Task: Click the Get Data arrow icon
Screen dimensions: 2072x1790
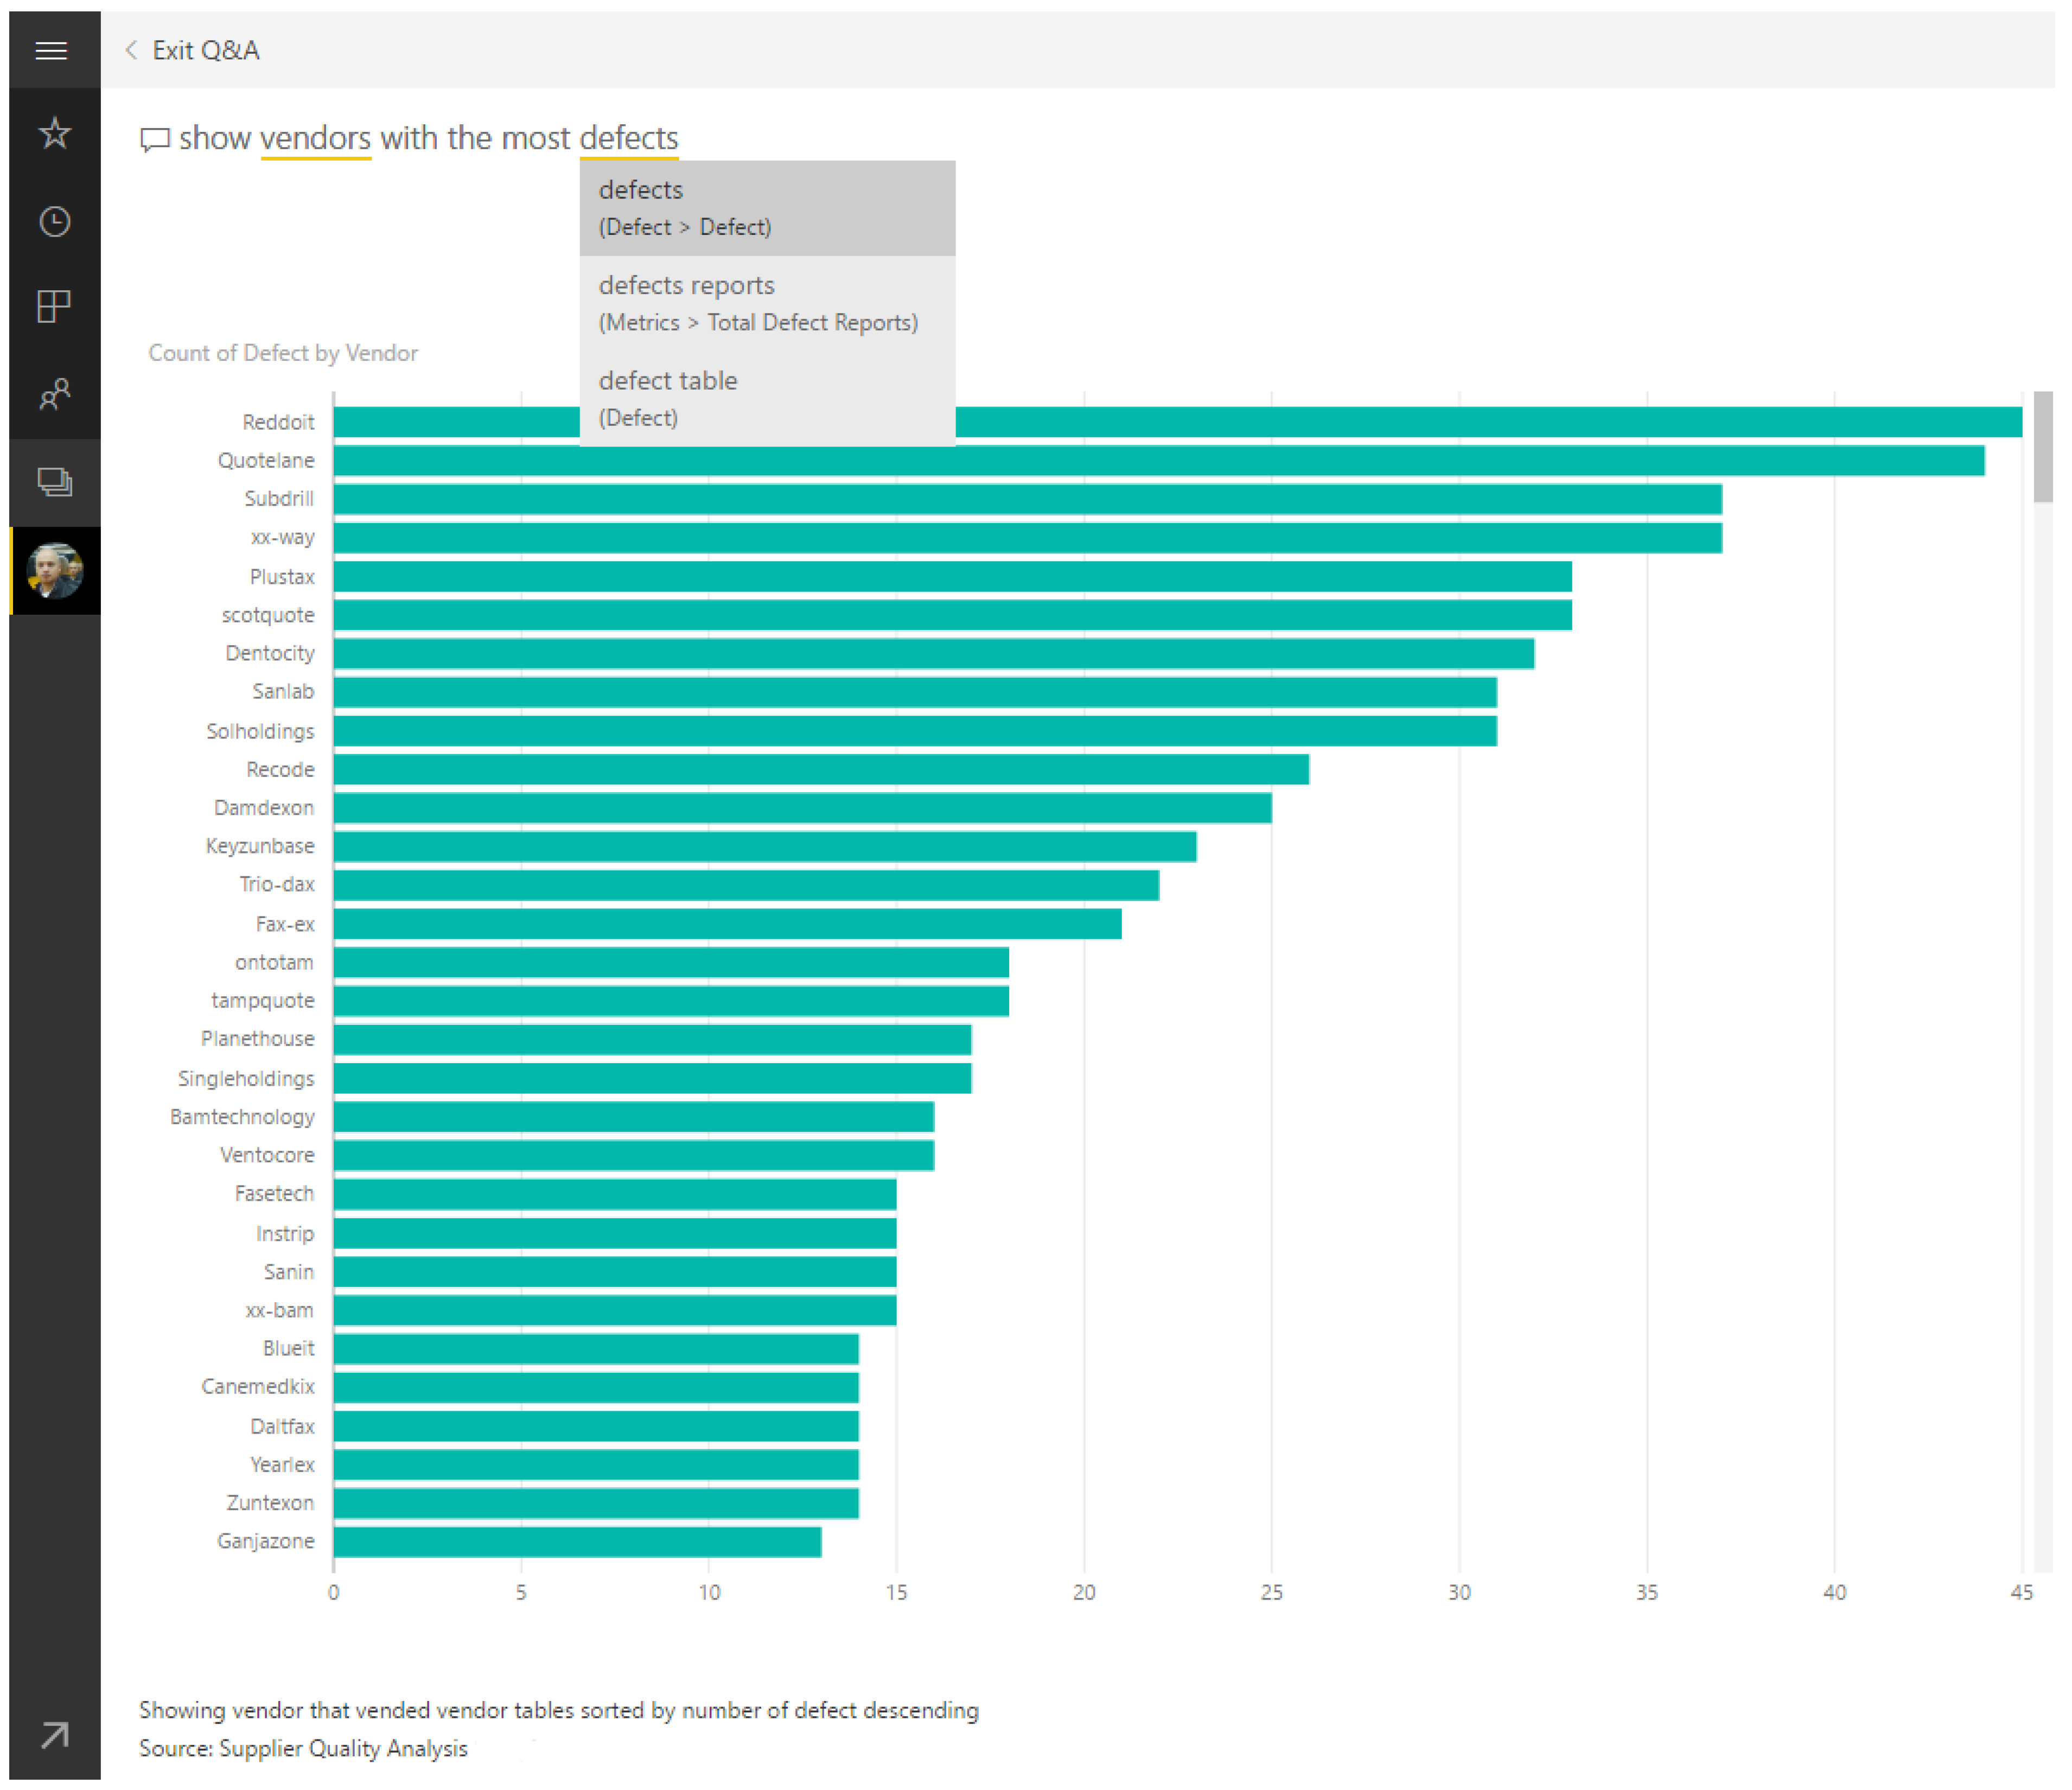Action: [54, 1735]
